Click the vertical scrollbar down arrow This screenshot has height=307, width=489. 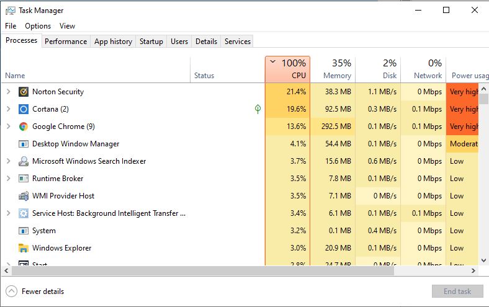pyautogui.click(x=483, y=260)
